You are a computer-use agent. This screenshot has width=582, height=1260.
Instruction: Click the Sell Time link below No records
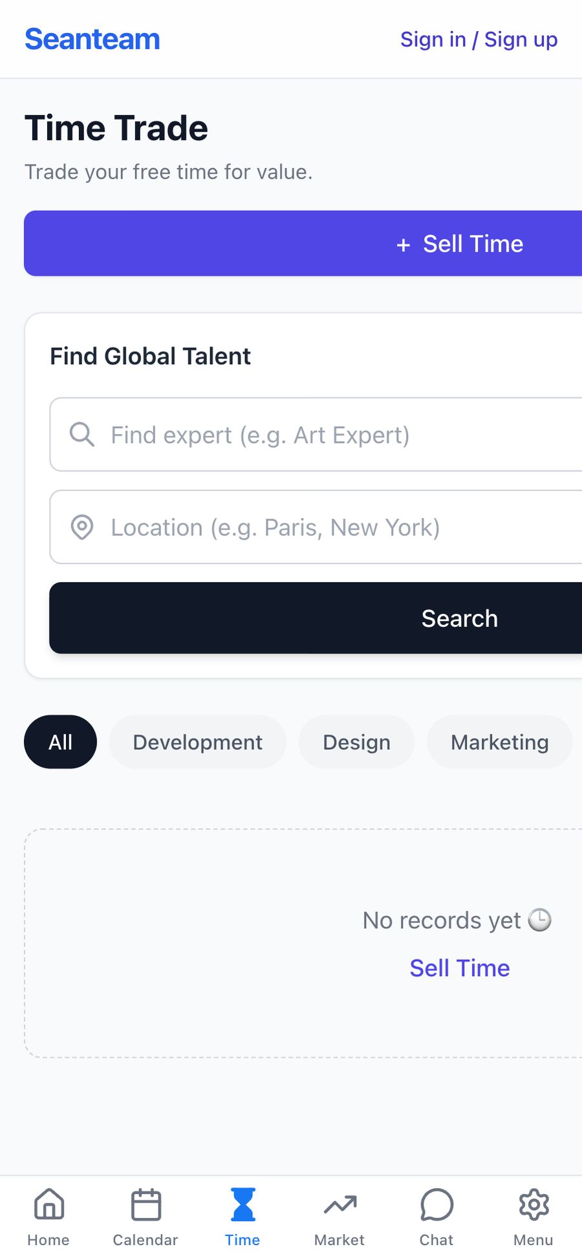click(x=460, y=968)
